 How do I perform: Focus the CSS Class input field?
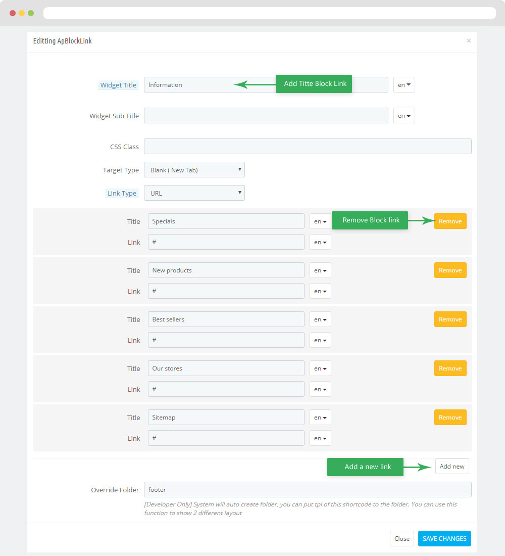(x=308, y=147)
